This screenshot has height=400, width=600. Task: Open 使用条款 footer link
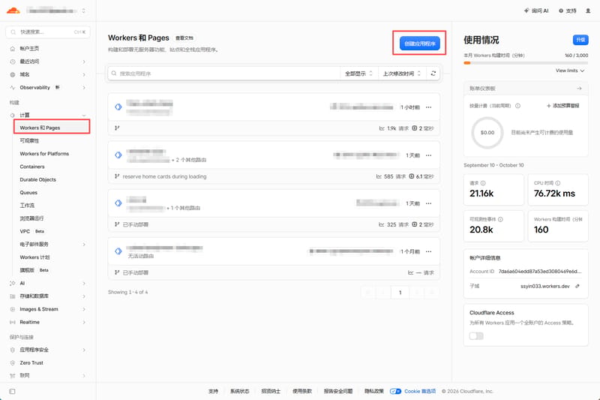click(302, 391)
